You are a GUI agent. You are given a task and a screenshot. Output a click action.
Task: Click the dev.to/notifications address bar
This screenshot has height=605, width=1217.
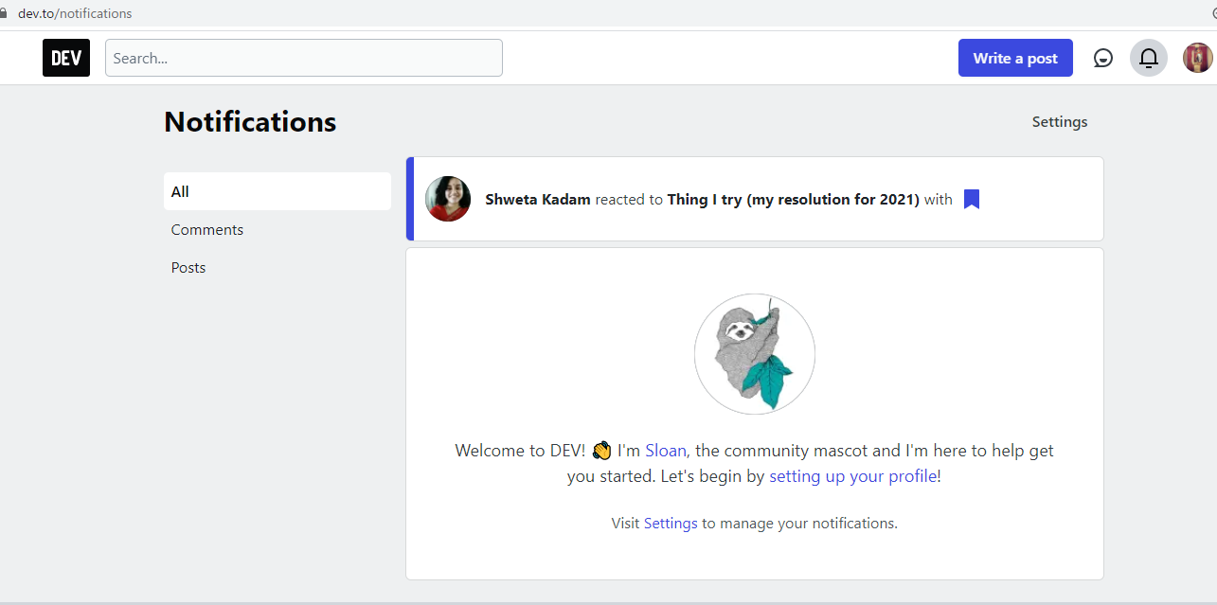[x=76, y=13]
